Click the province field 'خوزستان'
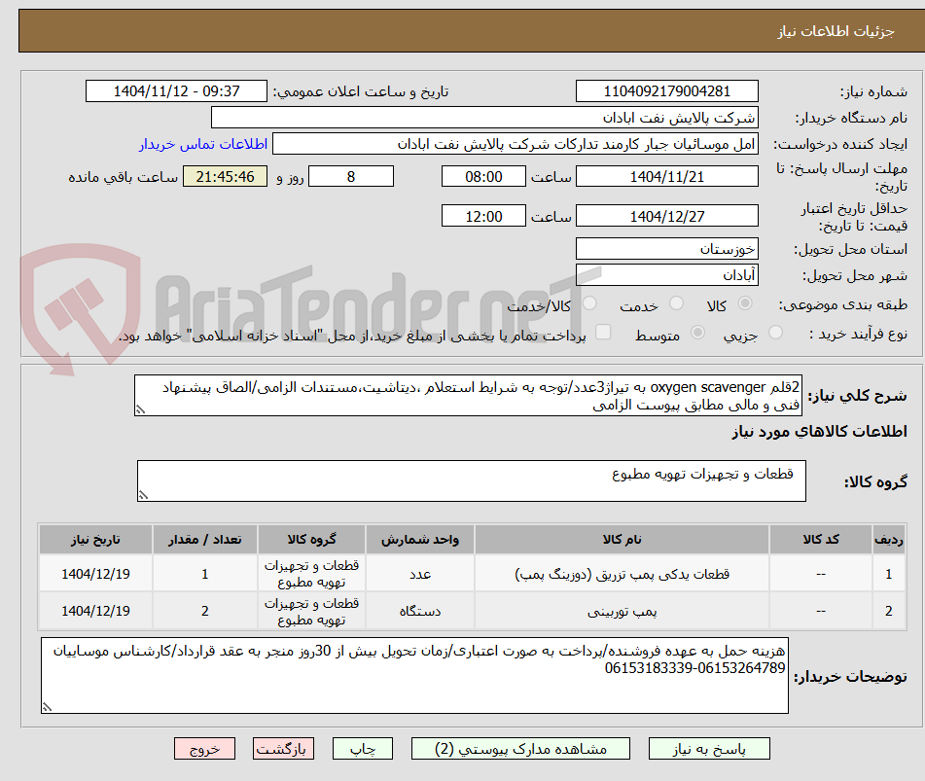 tap(666, 249)
